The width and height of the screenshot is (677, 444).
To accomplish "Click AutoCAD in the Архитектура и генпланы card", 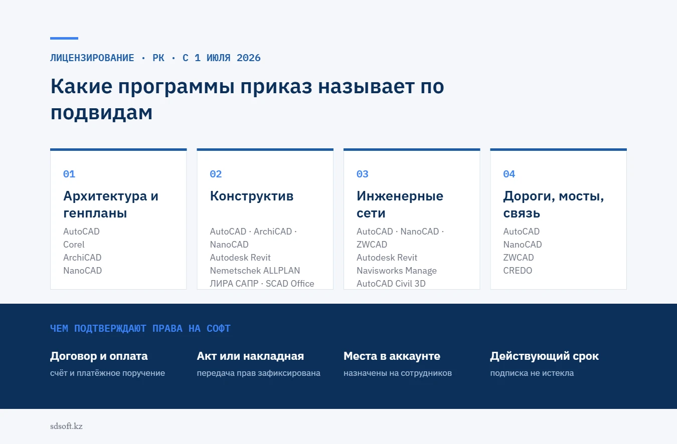I will click(81, 232).
